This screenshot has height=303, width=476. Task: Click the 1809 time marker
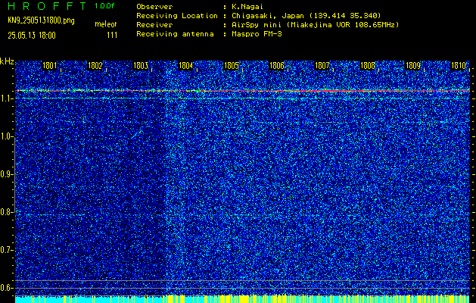pos(413,66)
